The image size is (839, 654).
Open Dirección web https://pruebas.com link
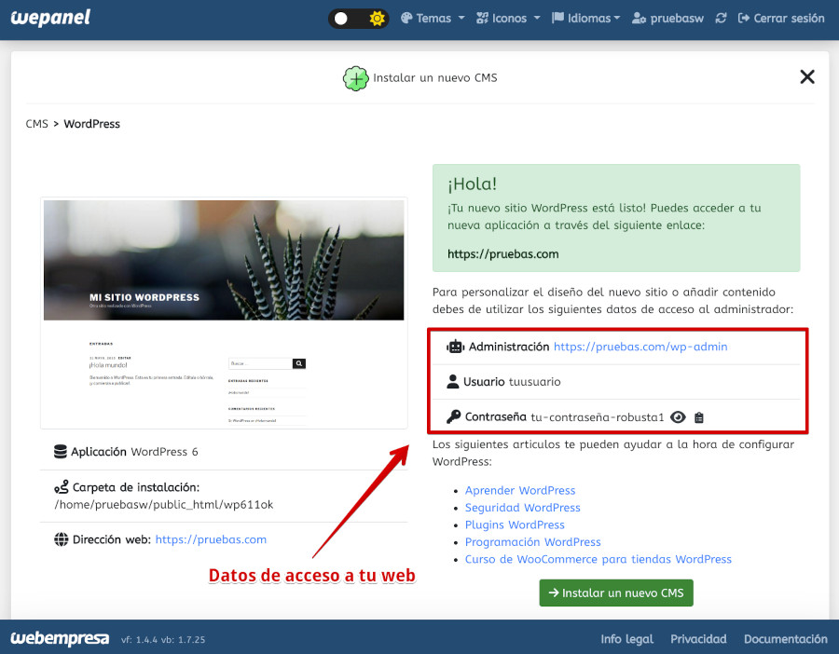click(x=211, y=539)
